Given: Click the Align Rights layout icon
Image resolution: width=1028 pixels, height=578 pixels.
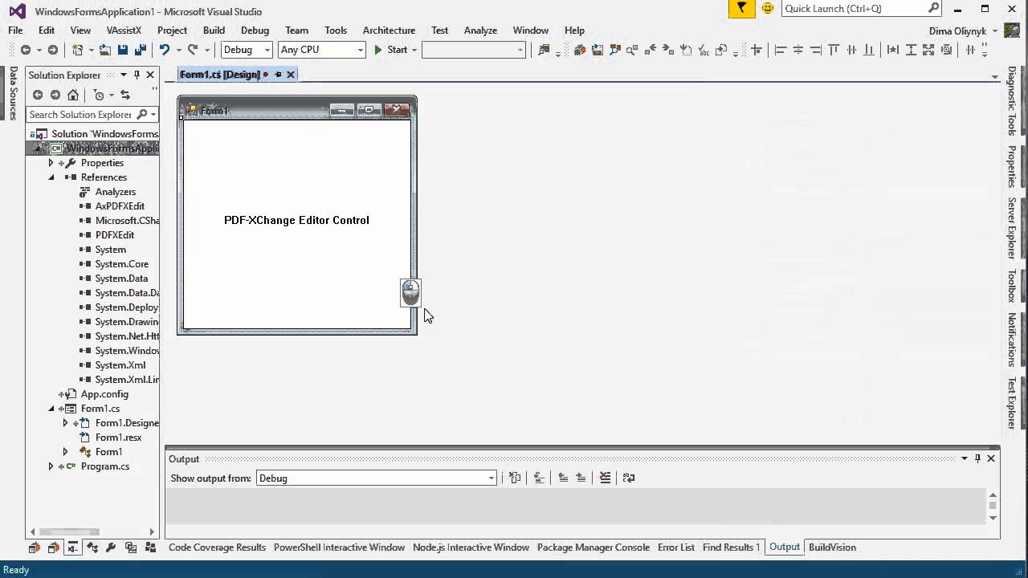Looking at the screenshot, I should coord(815,50).
